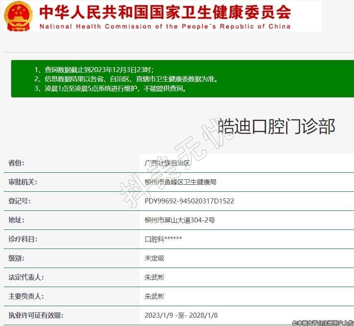Click the 级别 value 未定级
This screenshot has width=354, height=326.
click(x=154, y=258)
